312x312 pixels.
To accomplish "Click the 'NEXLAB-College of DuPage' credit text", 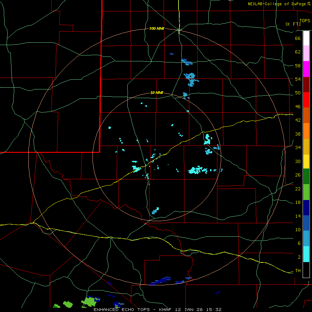I will coord(277,4).
